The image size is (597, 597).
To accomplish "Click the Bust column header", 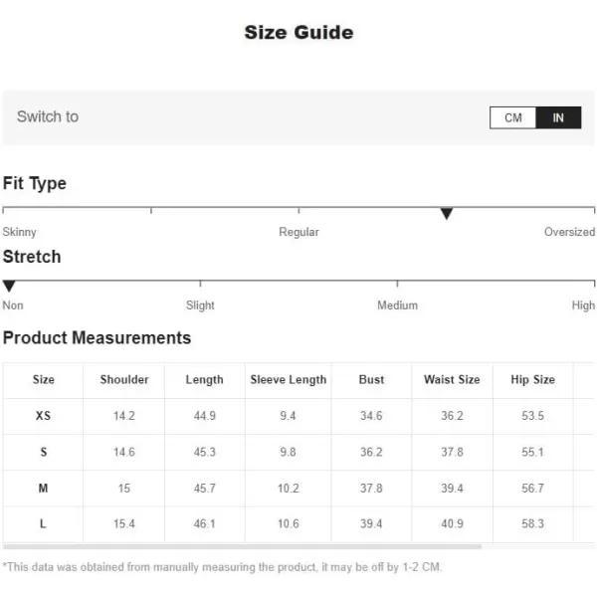I will [x=371, y=380].
